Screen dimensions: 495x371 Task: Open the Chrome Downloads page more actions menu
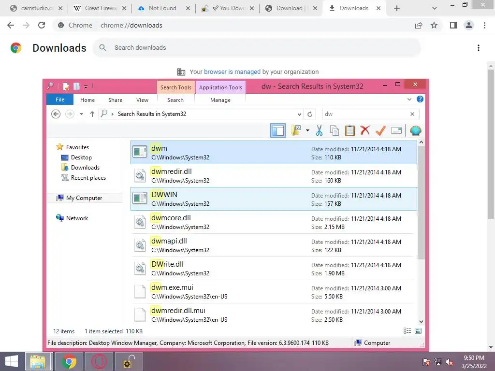[479, 48]
